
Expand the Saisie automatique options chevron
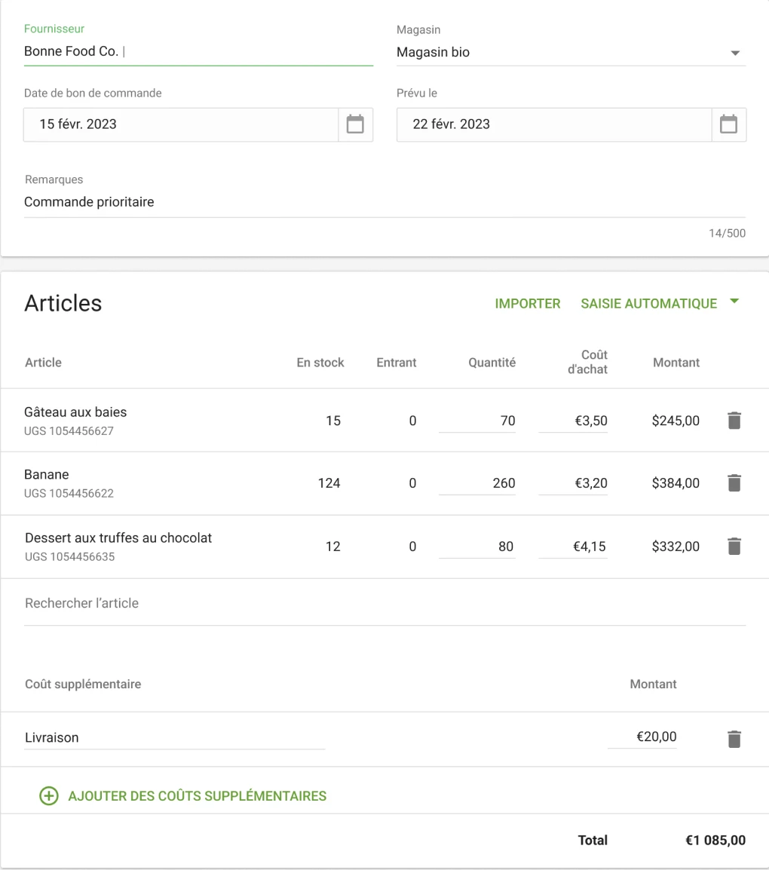733,301
